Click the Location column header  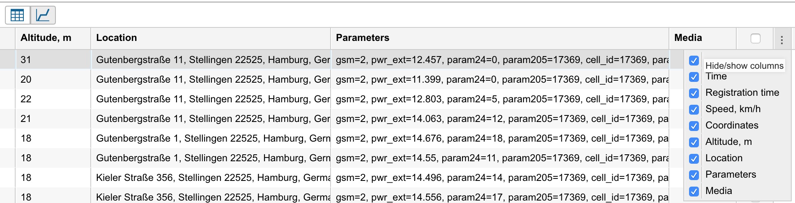point(117,38)
